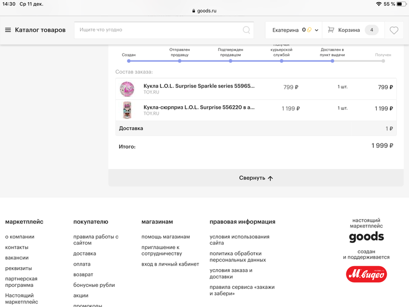Click the goods marketplace logo in footer
Viewport: 409px width, 307px height.
366,236
